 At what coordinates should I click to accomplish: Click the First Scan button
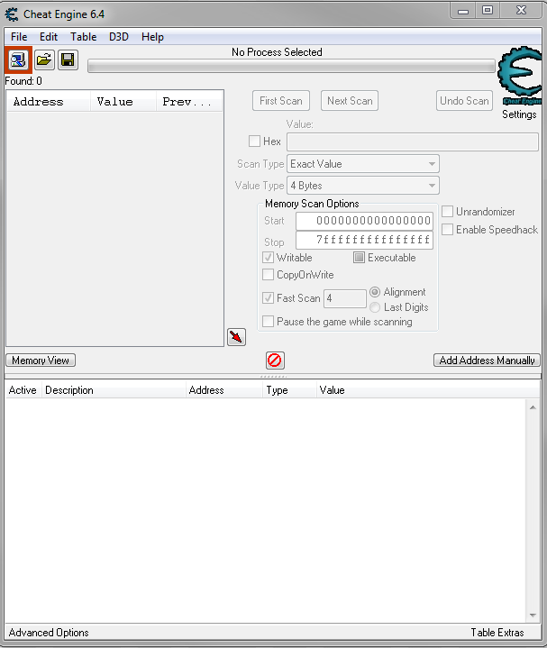point(281,101)
